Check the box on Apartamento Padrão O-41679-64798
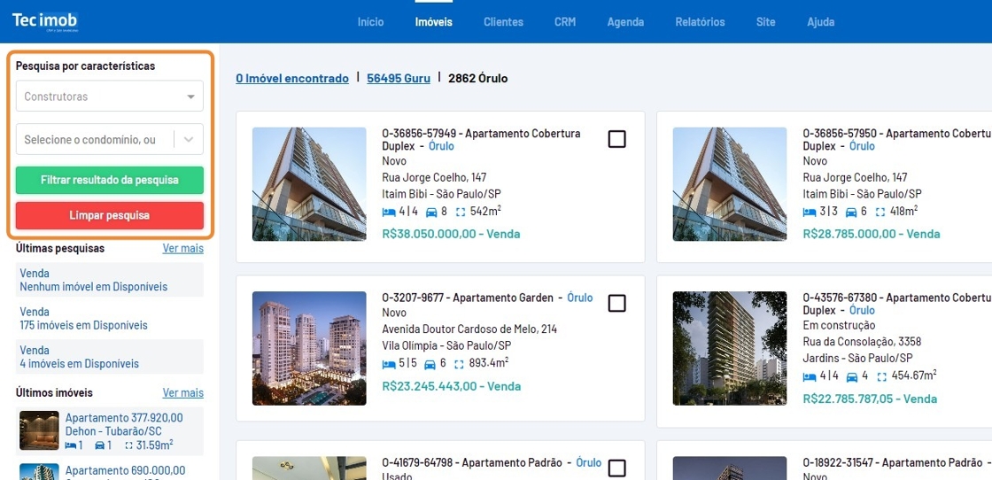The image size is (992, 480). (616, 468)
